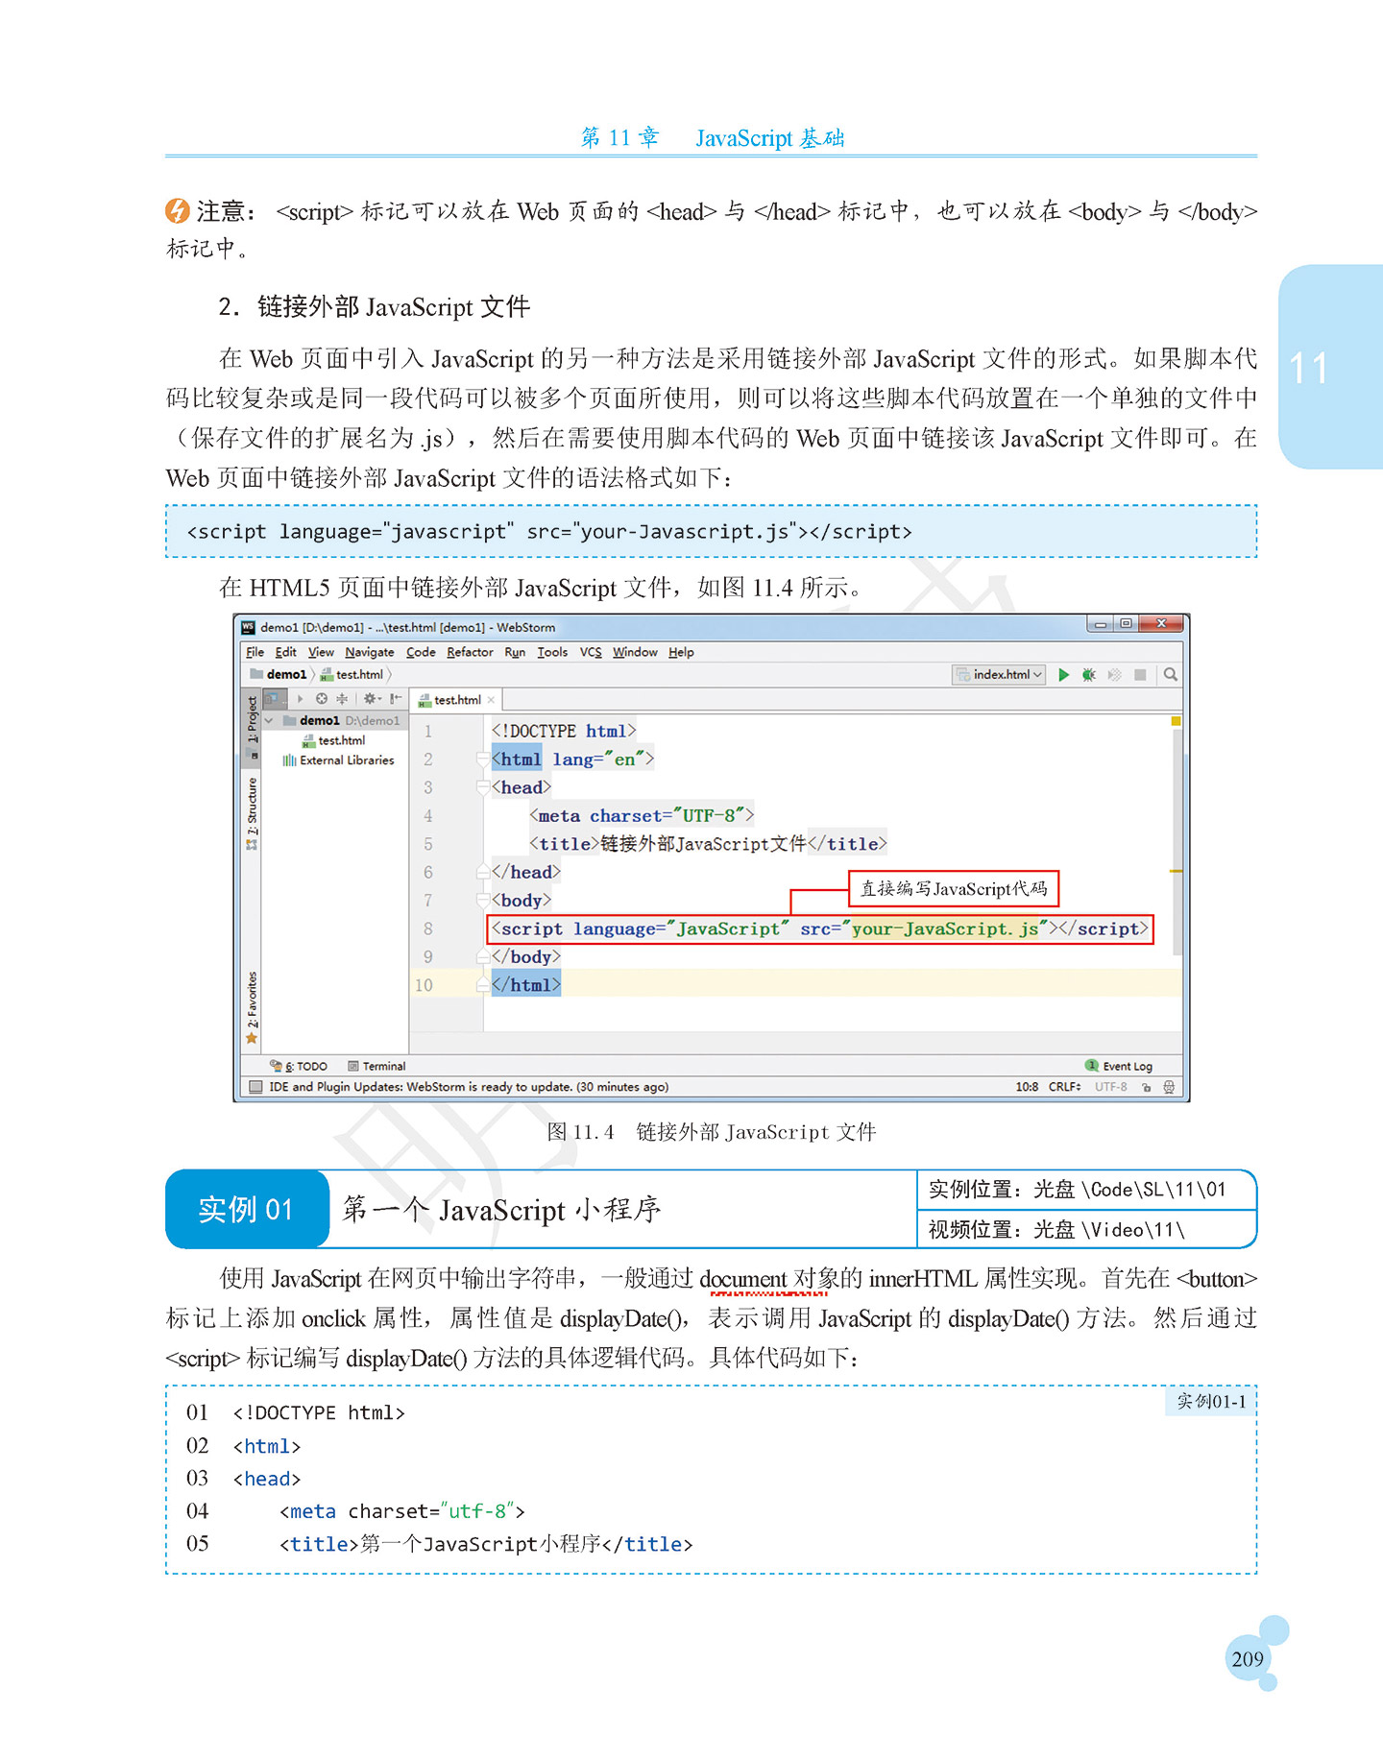Select External Libraries in project tree
The image size is (1383, 1760).
(338, 760)
